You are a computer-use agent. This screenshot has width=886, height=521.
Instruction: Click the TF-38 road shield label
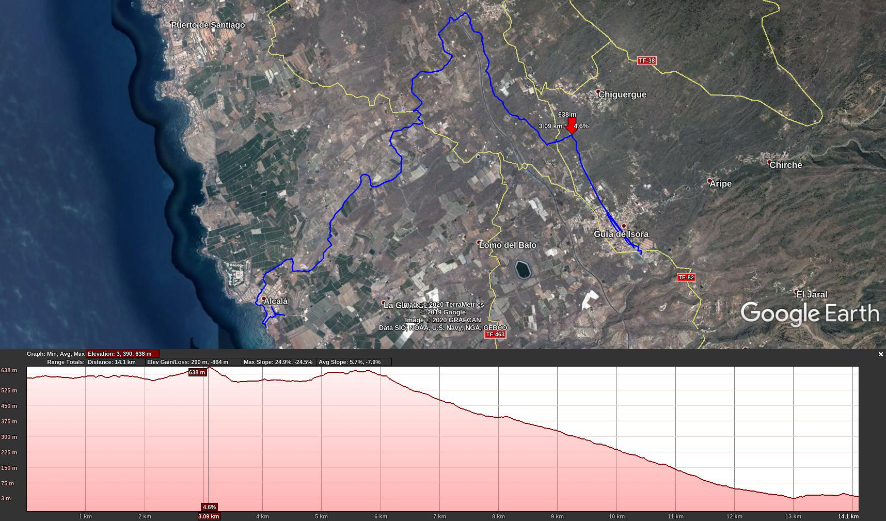point(646,60)
